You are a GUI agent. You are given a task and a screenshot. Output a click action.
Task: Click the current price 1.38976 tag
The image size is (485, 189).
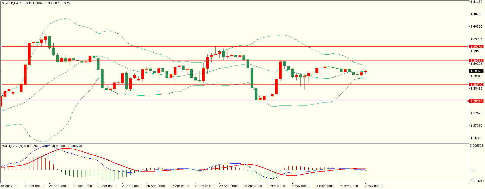476,71
